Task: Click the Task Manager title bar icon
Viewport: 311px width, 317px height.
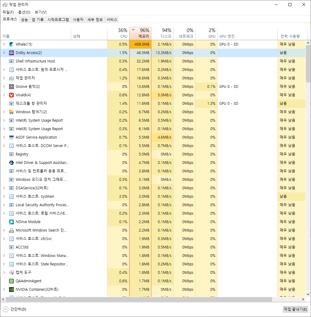Action: 5,5
